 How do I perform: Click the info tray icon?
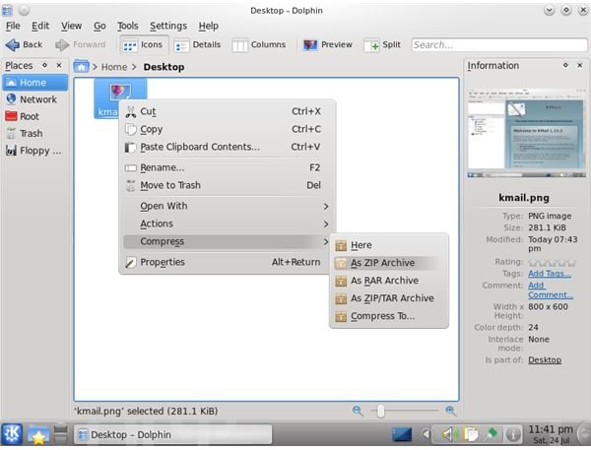513,435
